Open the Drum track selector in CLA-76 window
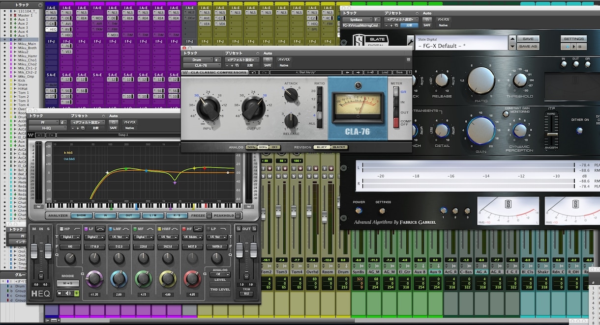The width and height of the screenshot is (600, 325). click(x=197, y=59)
